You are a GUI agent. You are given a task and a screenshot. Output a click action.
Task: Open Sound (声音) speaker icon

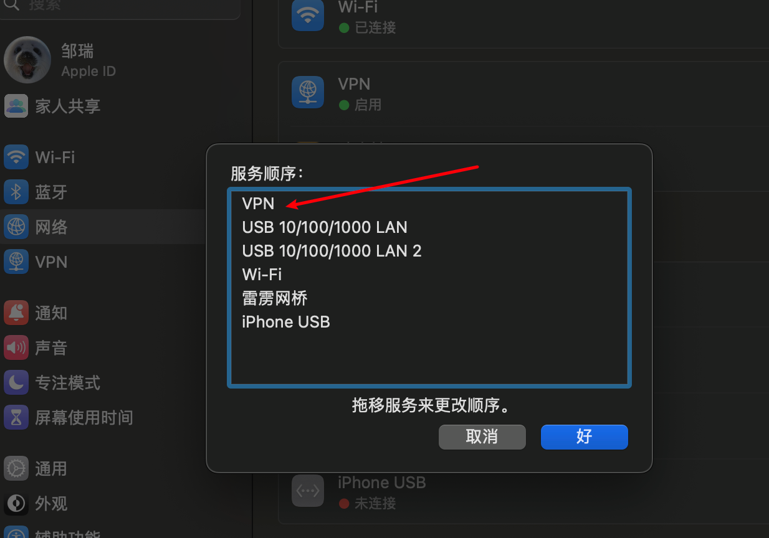click(x=16, y=348)
